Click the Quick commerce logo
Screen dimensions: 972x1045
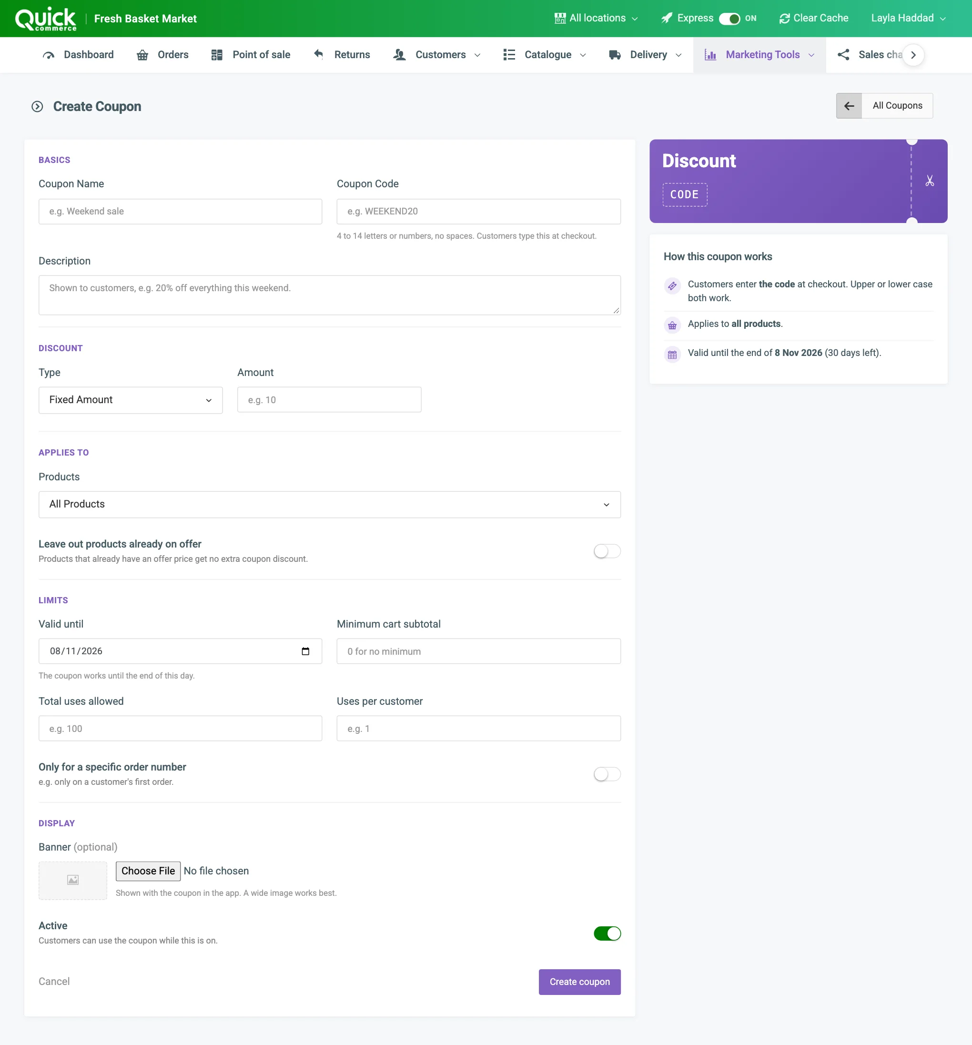(x=46, y=19)
